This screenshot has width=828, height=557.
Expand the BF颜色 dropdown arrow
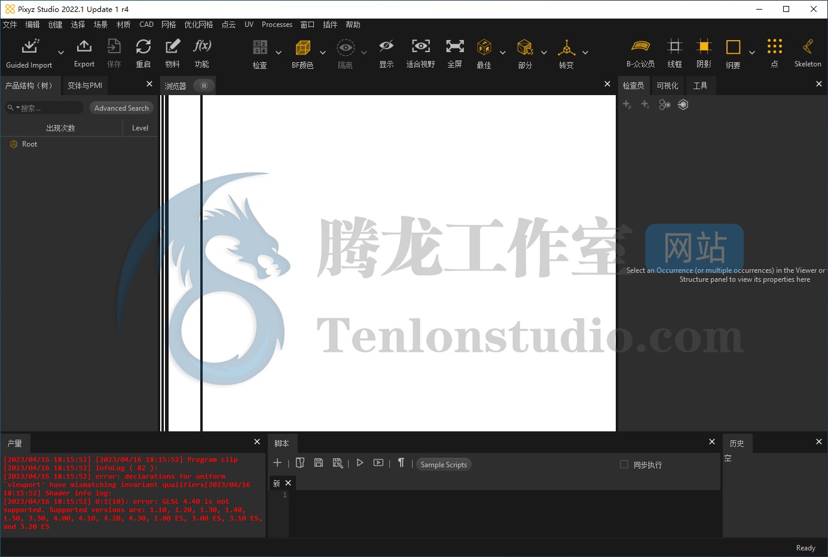(x=323, y=53)
